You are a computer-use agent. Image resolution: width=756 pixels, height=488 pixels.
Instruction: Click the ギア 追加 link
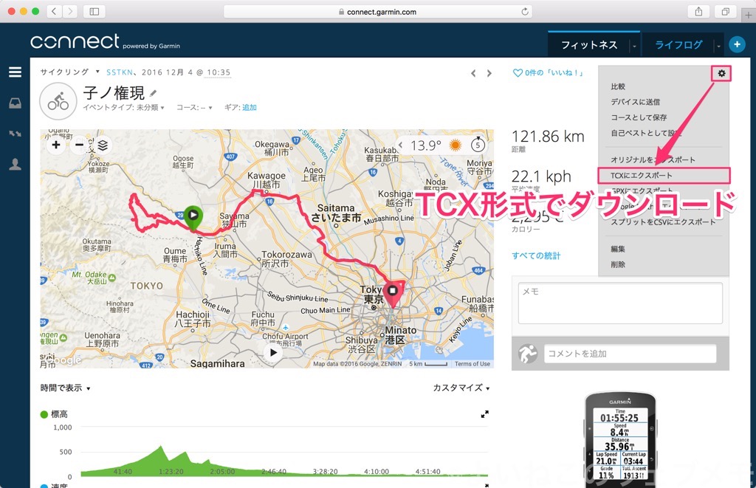[x=250, y=108]
